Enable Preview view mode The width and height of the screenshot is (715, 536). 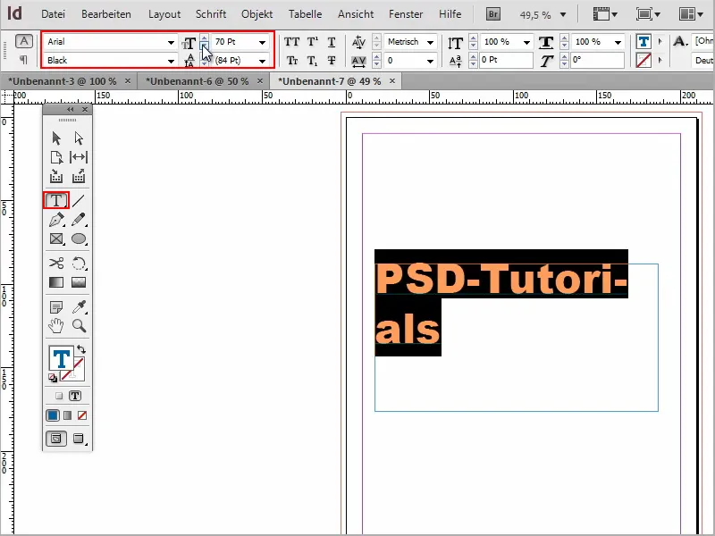point(79,439)
